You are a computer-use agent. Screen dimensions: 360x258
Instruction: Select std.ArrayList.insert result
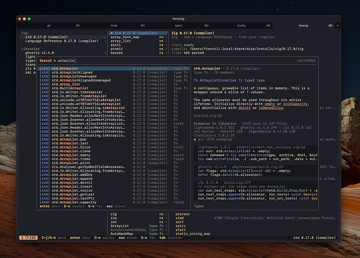114,187
